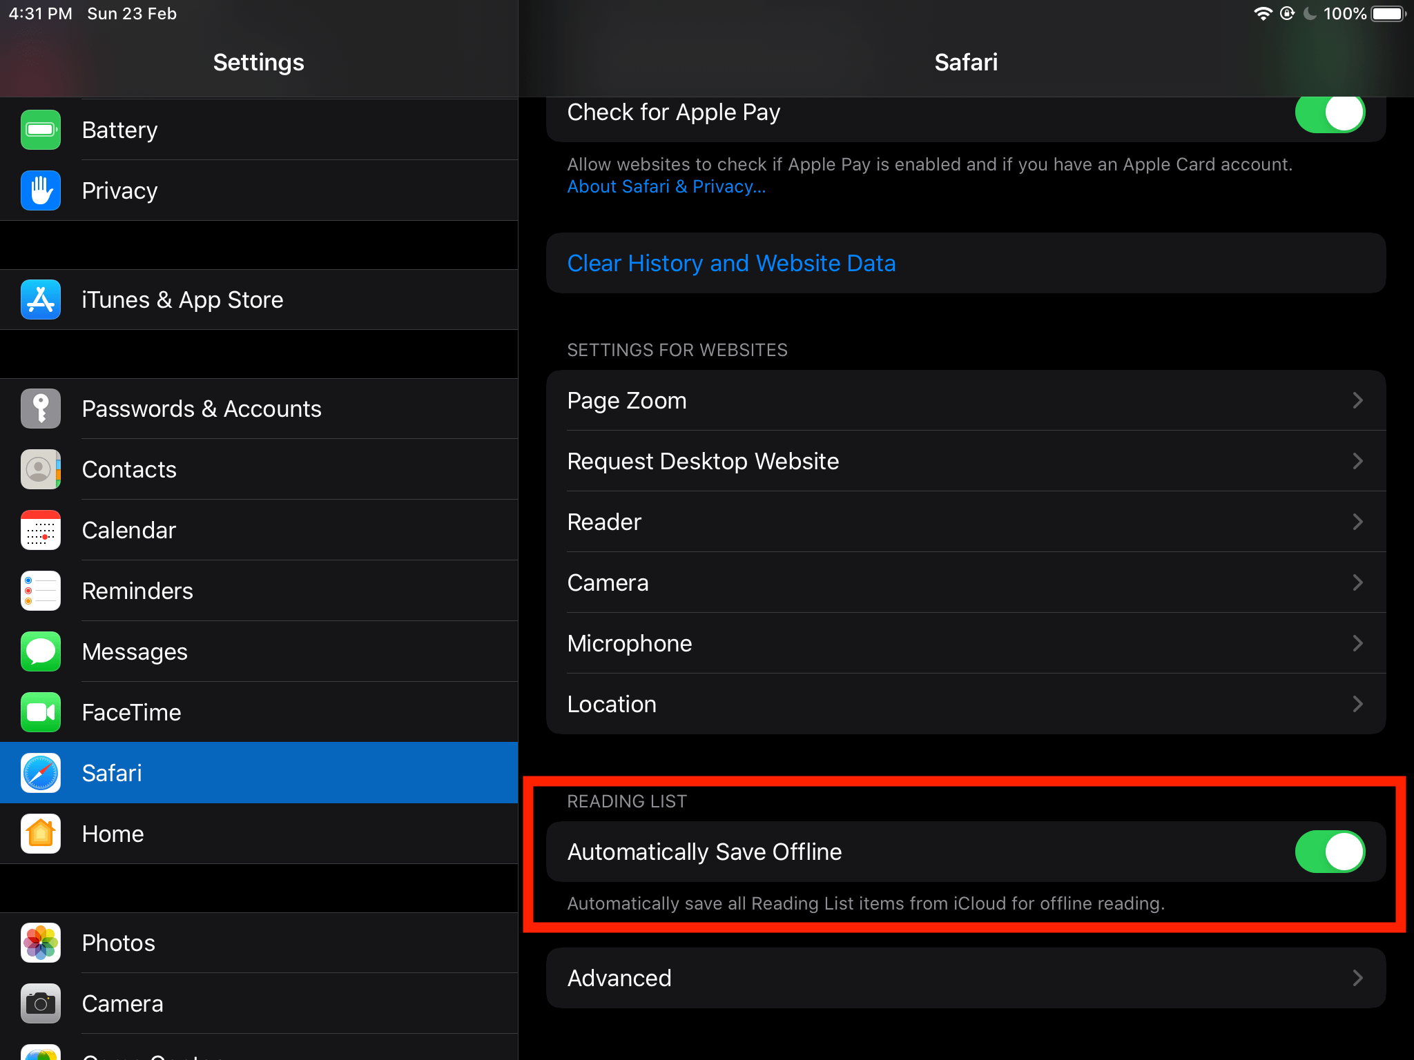Open Request Desktop Website chevron
Viewport: 1414px width, 1060px height.
tap(1357, 461)
